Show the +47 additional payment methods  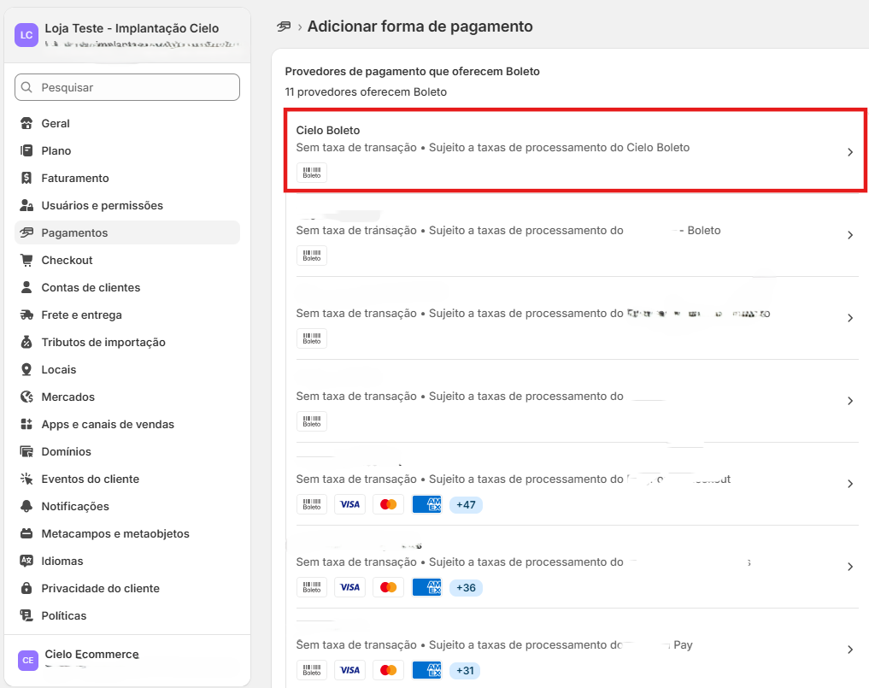coord(466,504)
